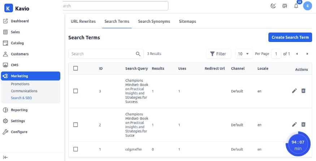Check the row with ID 2
The image size is (316, 161).
75,125
